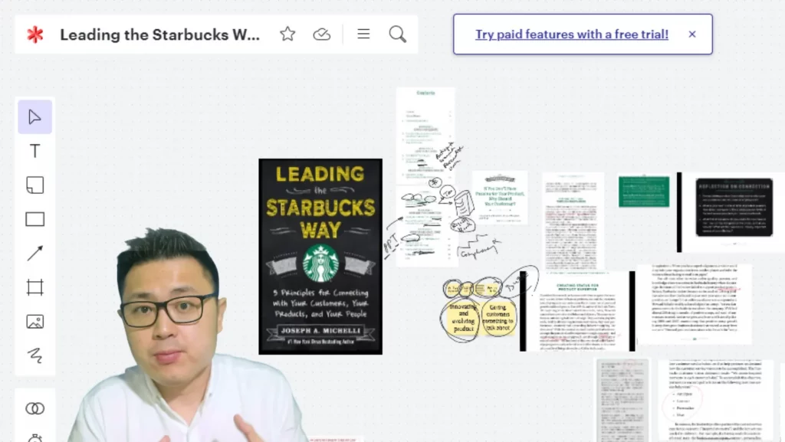The height and width of the screenshot is (442, 785).
Task: Select the Arrow connector tool
Action: 35,253
